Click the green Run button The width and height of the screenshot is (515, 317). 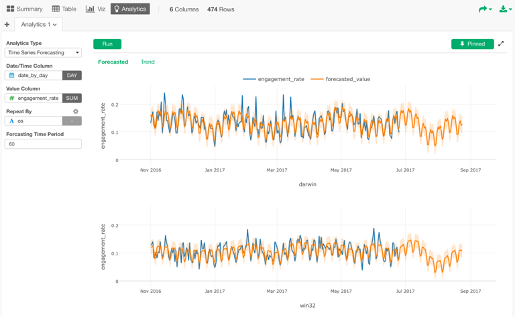[107, 44]
